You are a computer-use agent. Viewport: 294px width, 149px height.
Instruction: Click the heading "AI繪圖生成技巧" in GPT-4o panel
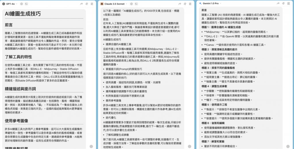pos(23,14)
